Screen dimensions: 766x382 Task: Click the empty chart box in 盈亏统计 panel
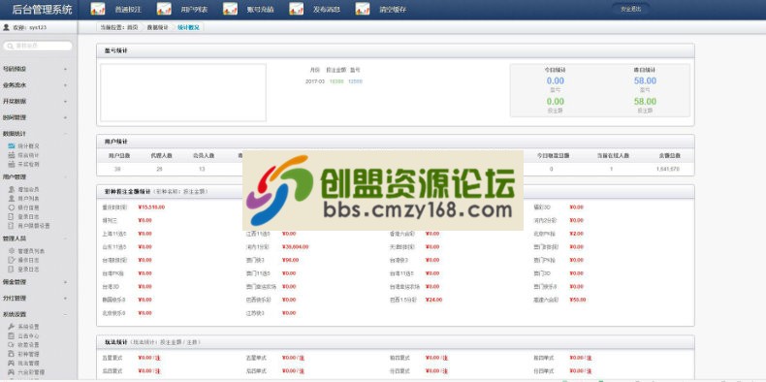183,92
